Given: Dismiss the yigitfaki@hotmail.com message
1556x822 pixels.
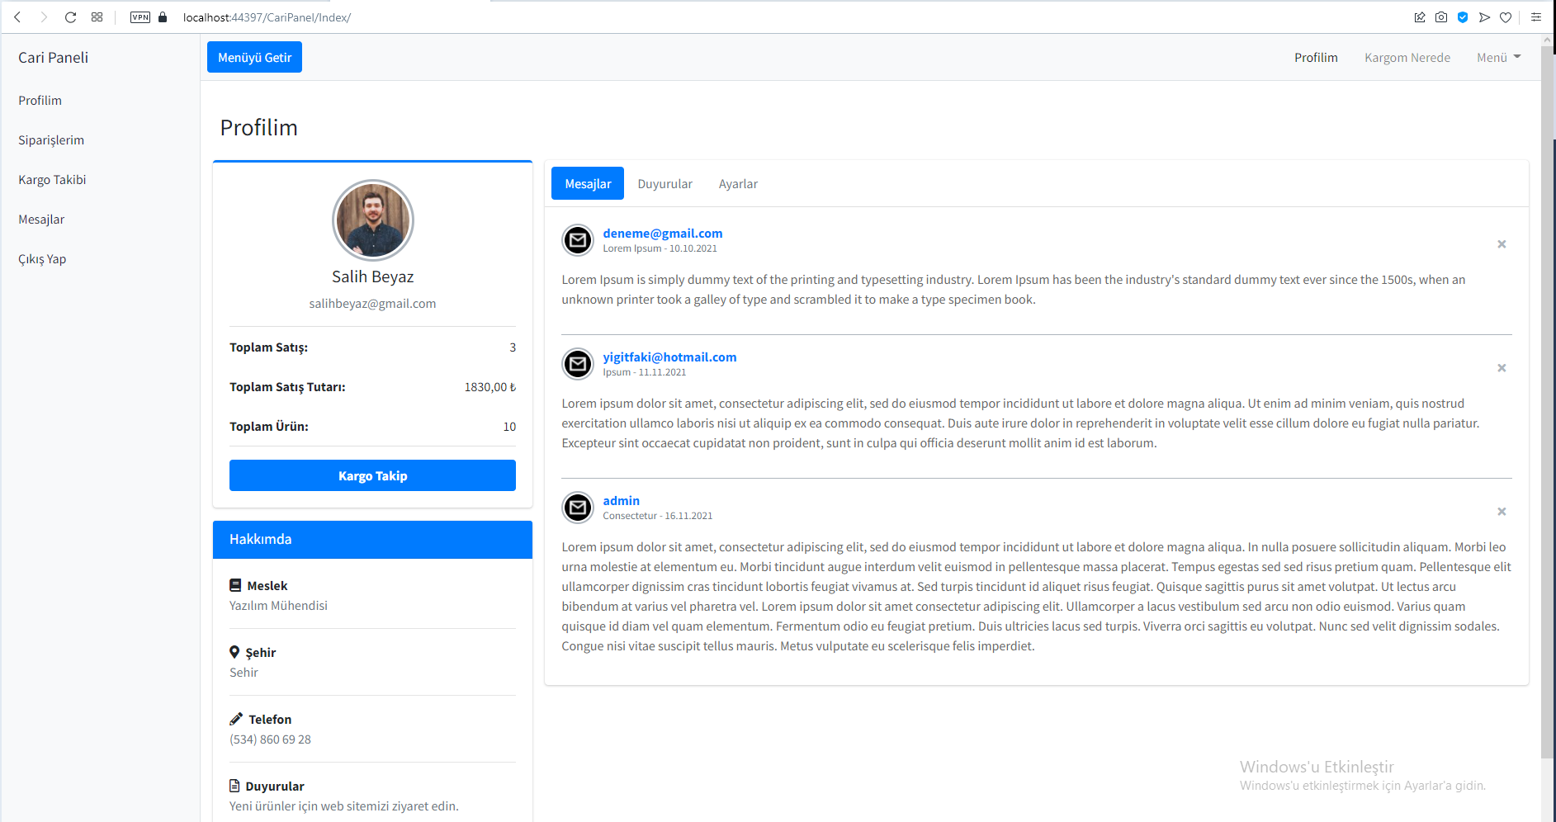Looking at the screenshot, I should pyautogui.click(x=1502, y=368).
